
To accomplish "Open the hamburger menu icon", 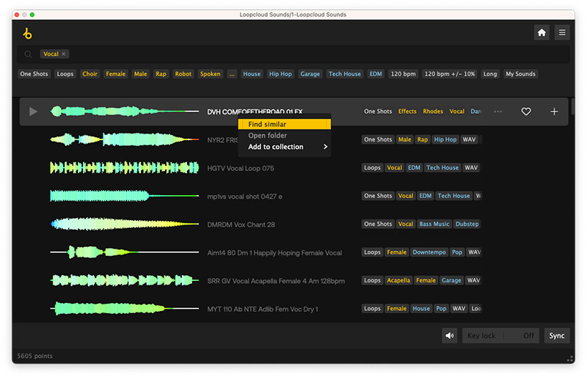I will pos(562,33).
